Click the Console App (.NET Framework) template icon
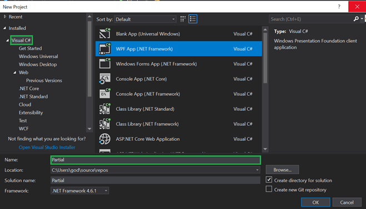Viewport: 366px width, 209px height. click(x=105, y=94)
